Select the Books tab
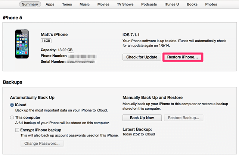The image size is (239, 157). point(192,4)
